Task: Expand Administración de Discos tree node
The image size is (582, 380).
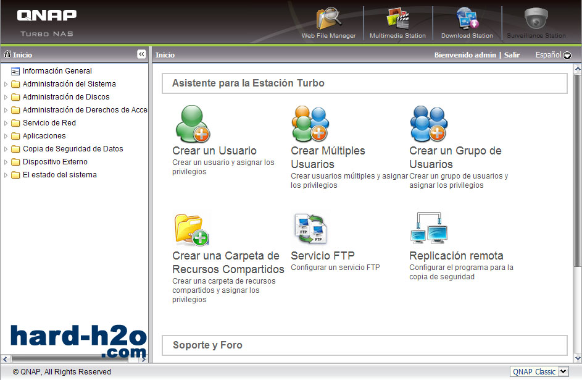Action: [6, 98]
